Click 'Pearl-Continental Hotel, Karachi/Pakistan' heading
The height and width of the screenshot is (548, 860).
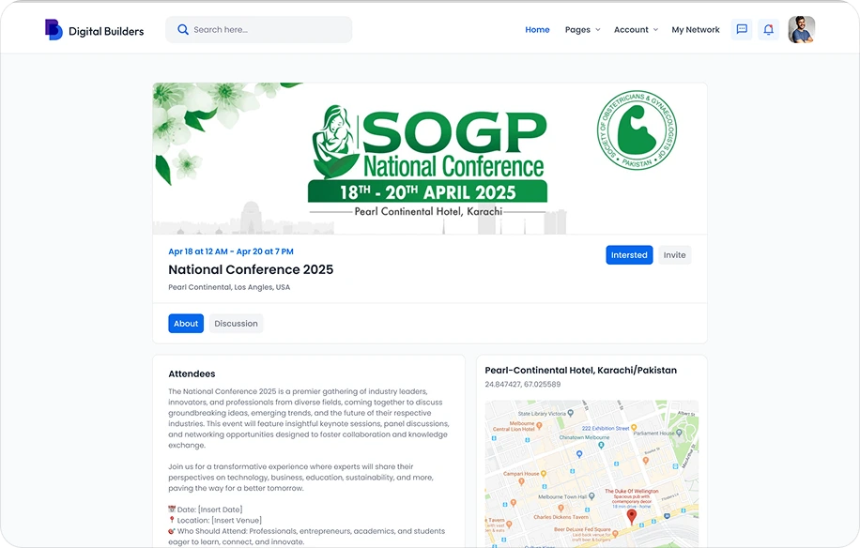(x=581, y=371)
